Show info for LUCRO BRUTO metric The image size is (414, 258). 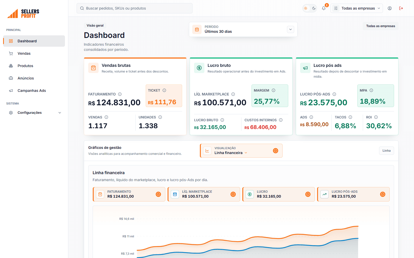click(x=222, y=120)
